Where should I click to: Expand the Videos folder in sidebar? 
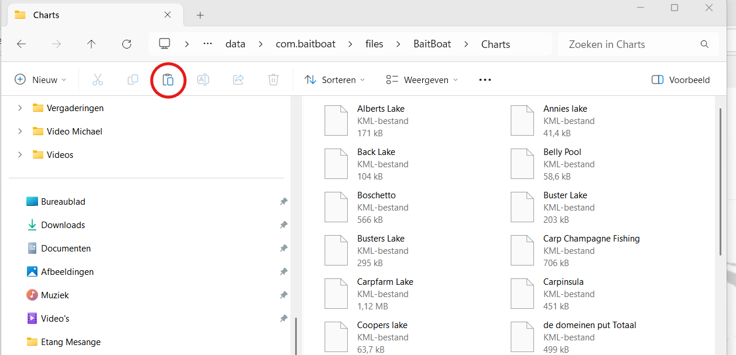[x=20, y=155]
